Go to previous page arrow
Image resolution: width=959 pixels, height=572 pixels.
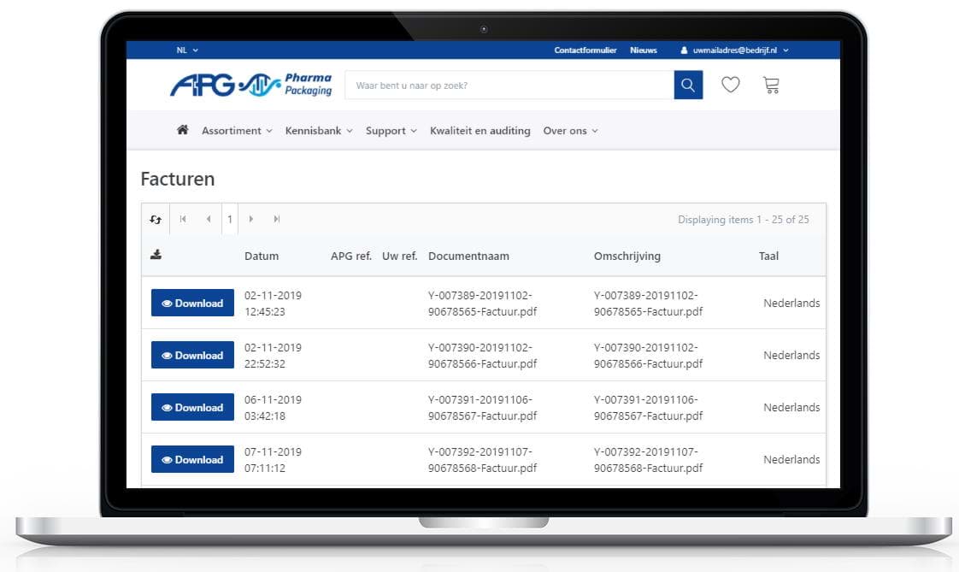(x=209, y=220)
